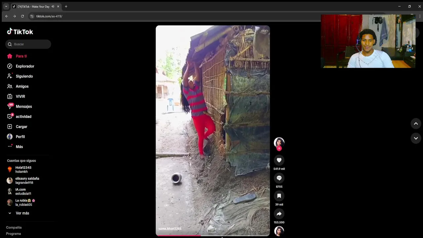Click the Para ti home icon
This screenshot has height=238, width=423.
10,56
